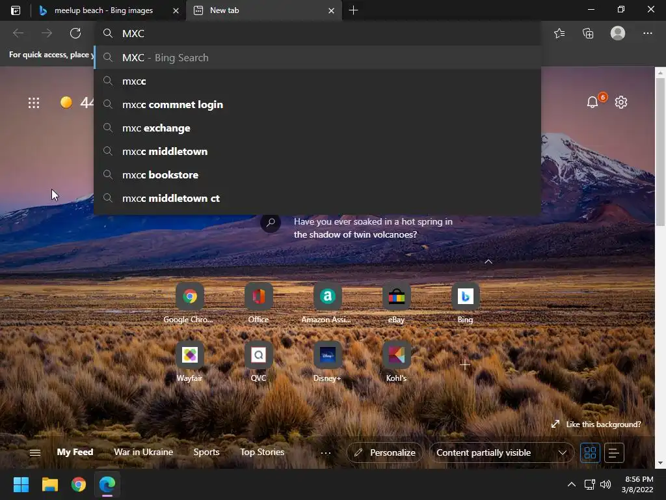Open the Collections icon
666x500 pixels.
pyautogui.click(x=588, y=33)
